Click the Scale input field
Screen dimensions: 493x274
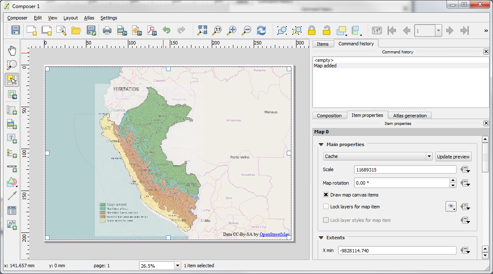coord(405,169)
